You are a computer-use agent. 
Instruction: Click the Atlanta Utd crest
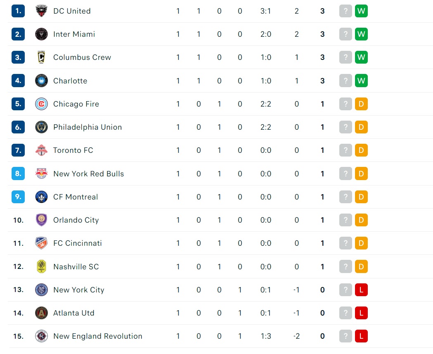41,313
